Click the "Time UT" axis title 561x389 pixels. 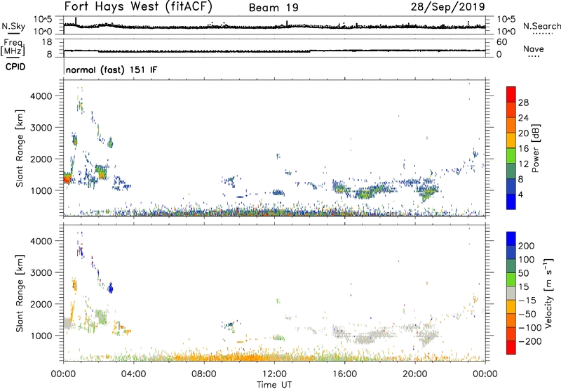274,385
